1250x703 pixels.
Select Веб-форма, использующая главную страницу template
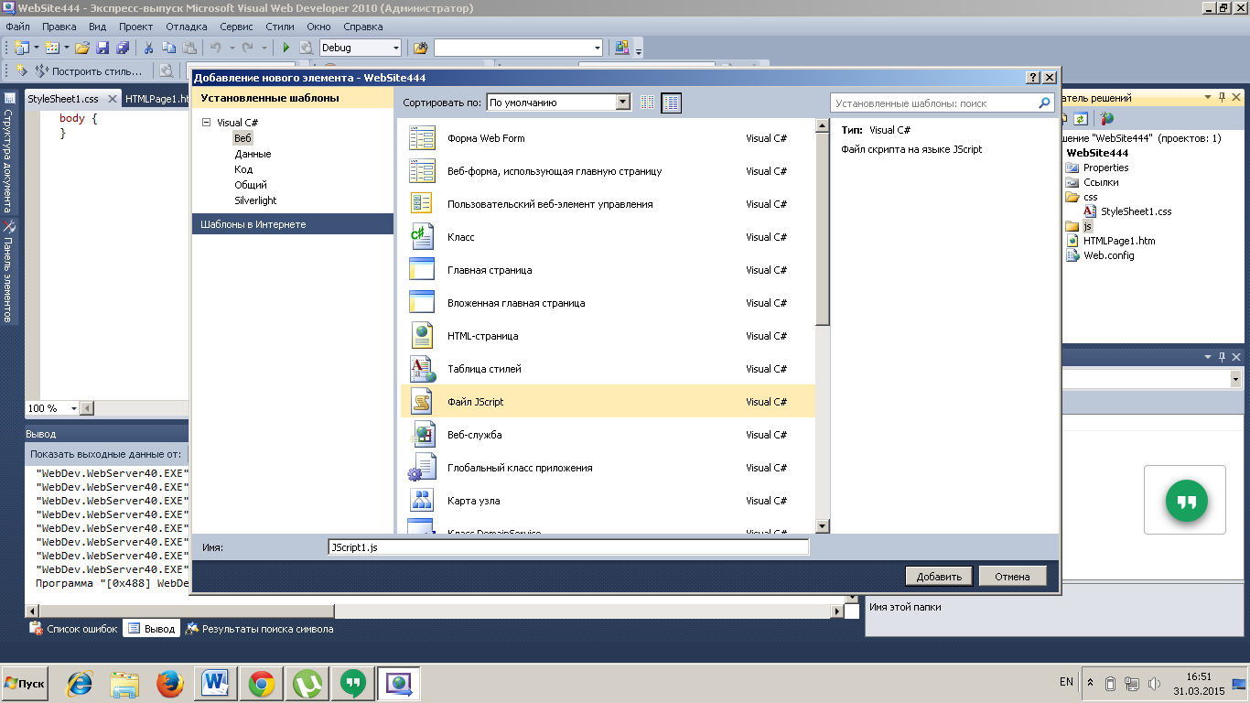[x=608, y=171]
